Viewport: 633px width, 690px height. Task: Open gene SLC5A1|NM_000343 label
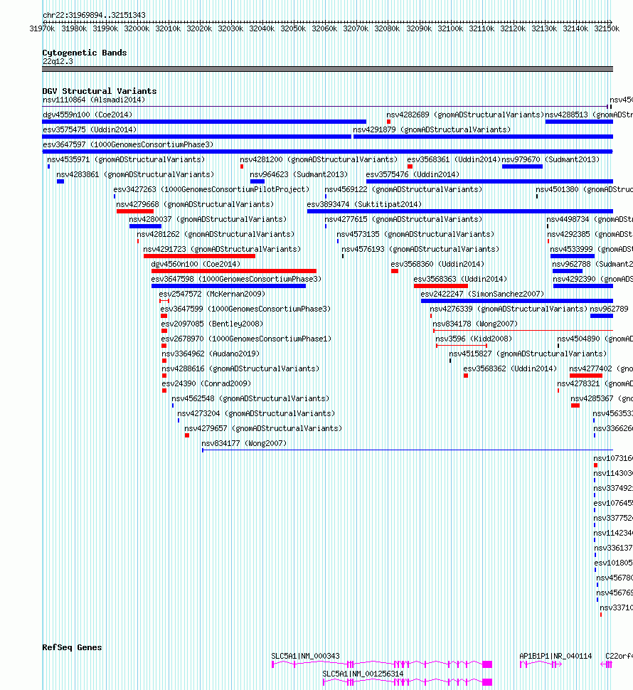tap(305, 656)
